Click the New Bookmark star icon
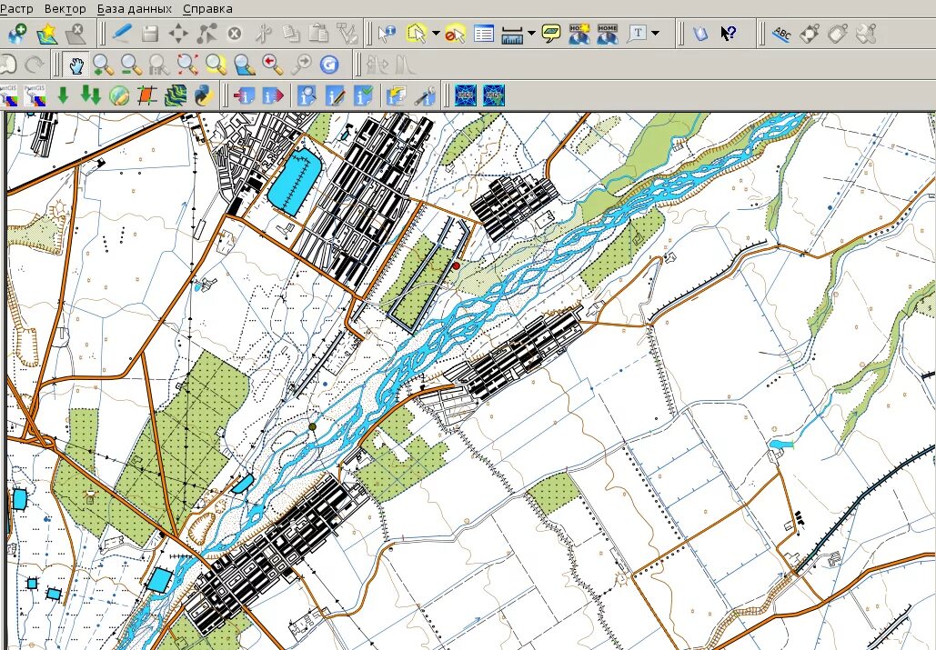This screenshot has height=650, width=936. (46, 33)
